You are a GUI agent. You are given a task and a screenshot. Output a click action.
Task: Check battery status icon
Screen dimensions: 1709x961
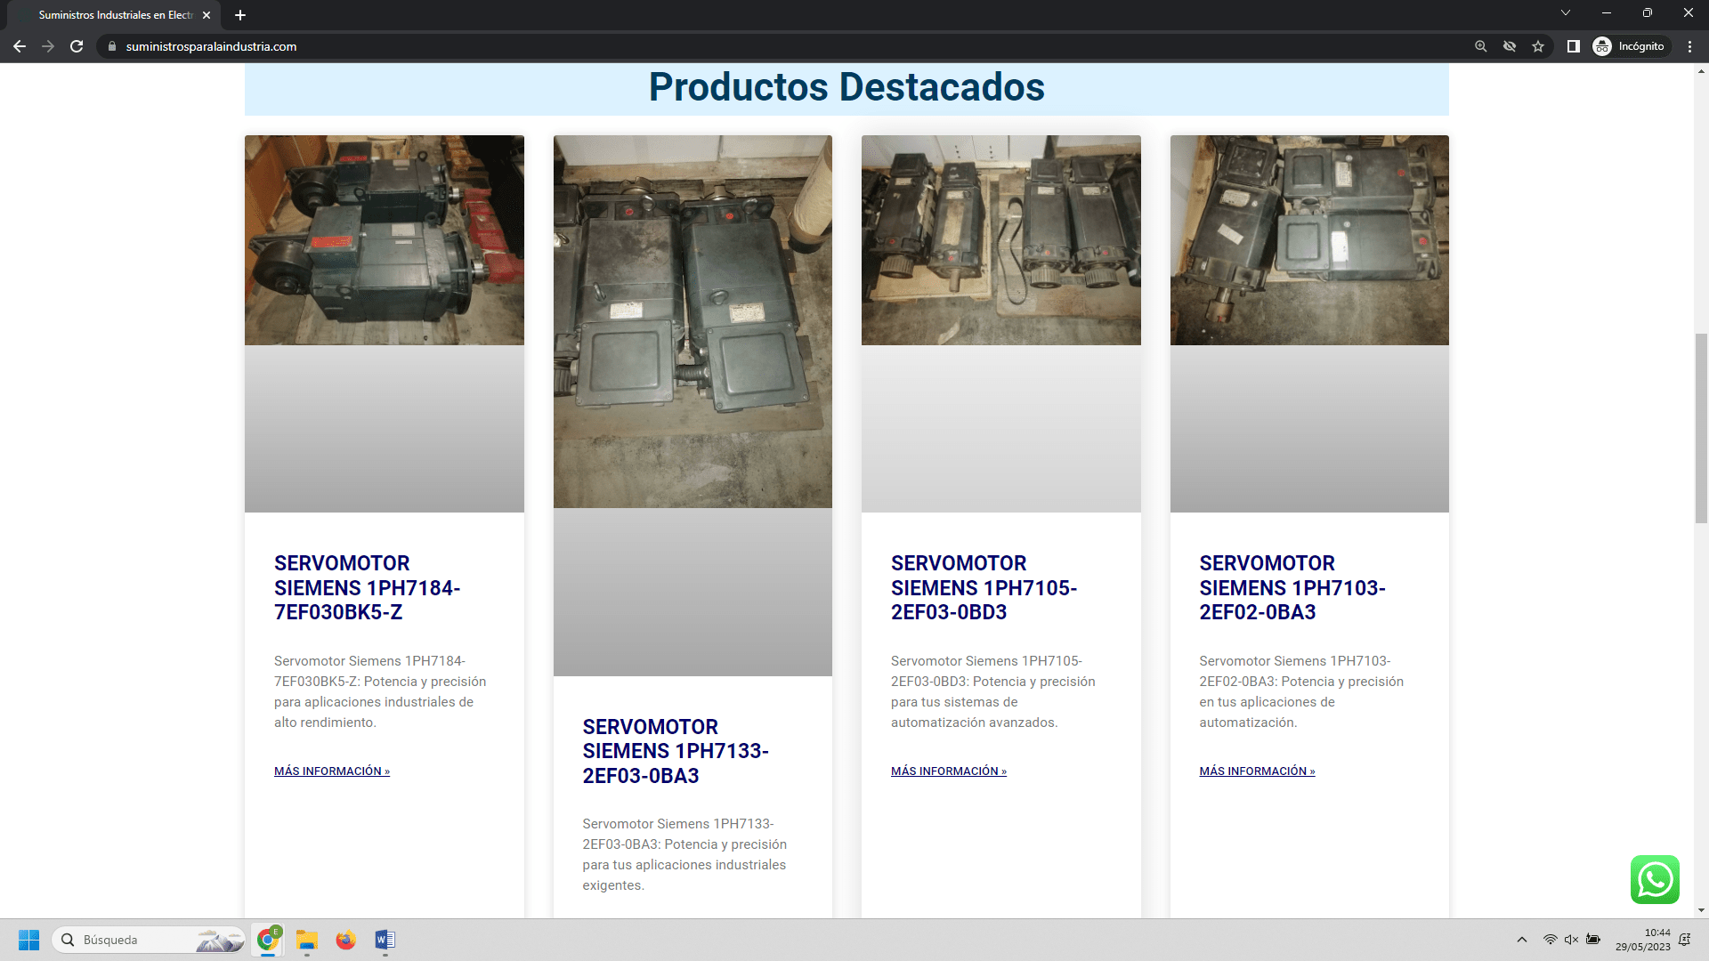pyautogui.click(x=1593, y=940)
